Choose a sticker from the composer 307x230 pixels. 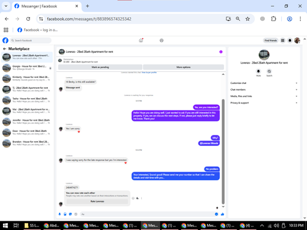pos(71,214)
